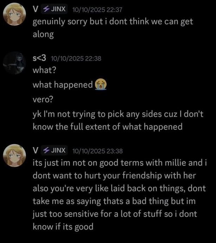Click the JINX tag label on the 23:38 message
216x243 pixels.
58,150
